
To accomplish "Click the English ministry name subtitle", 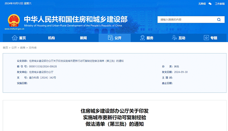I will [x=73, y=26].
